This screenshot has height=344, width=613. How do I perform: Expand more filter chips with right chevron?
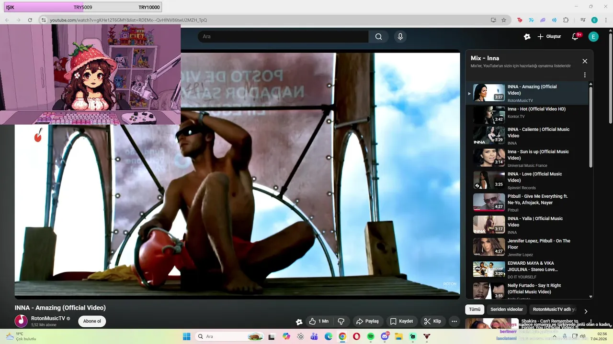(x=585, y=312)
